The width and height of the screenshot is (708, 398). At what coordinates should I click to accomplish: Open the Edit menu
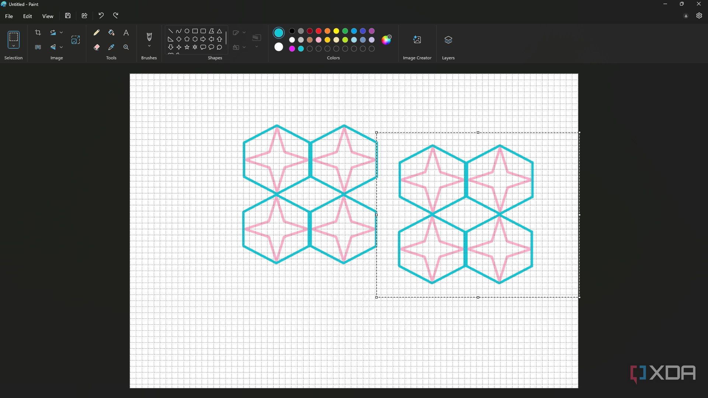click(x=28, y=16)
